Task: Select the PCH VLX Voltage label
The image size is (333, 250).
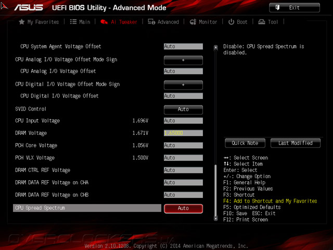Action: click(35, 158)
